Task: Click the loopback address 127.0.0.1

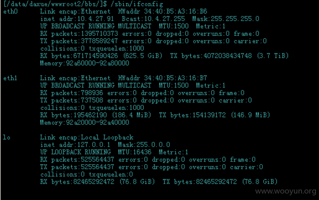Action: (x=94, y=145)
